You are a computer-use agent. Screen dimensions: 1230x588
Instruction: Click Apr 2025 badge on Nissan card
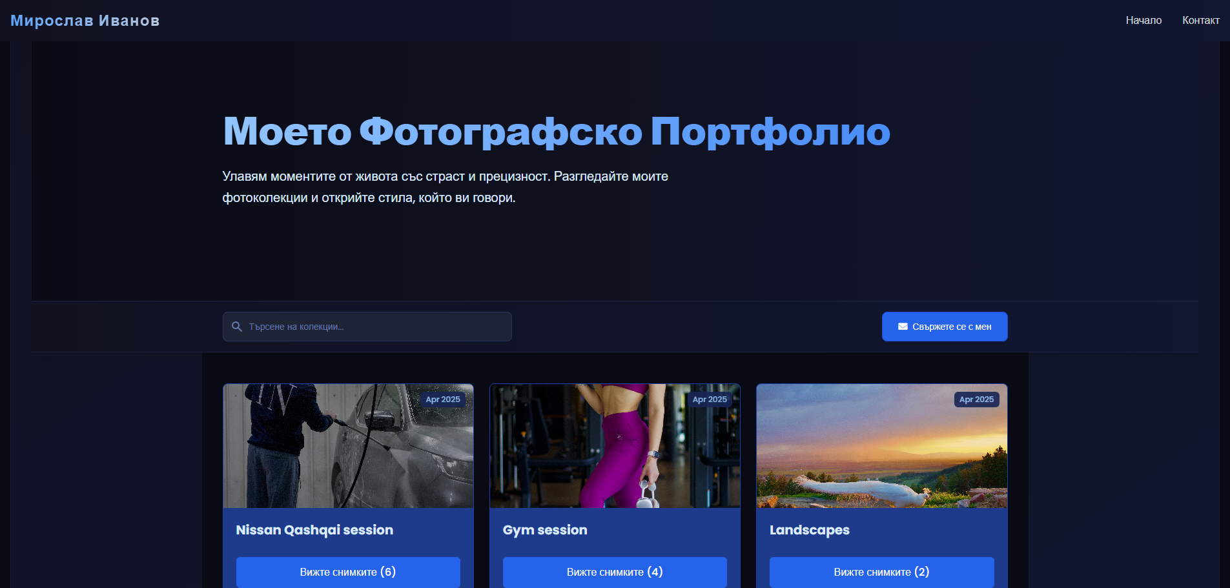click(x=443, y=400)
